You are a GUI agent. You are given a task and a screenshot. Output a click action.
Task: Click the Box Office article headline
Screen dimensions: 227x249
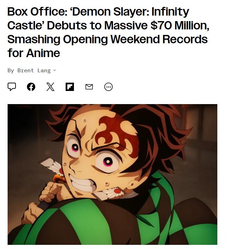click(x=108, y=32)
